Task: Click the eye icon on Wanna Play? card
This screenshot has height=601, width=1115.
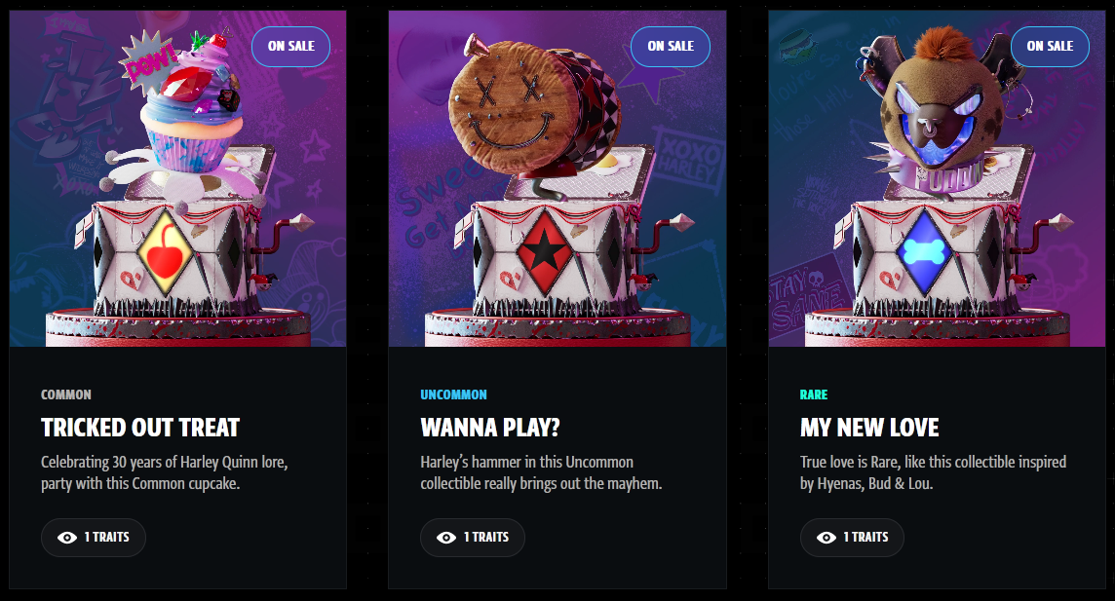Action: click(x=446, y=538)
